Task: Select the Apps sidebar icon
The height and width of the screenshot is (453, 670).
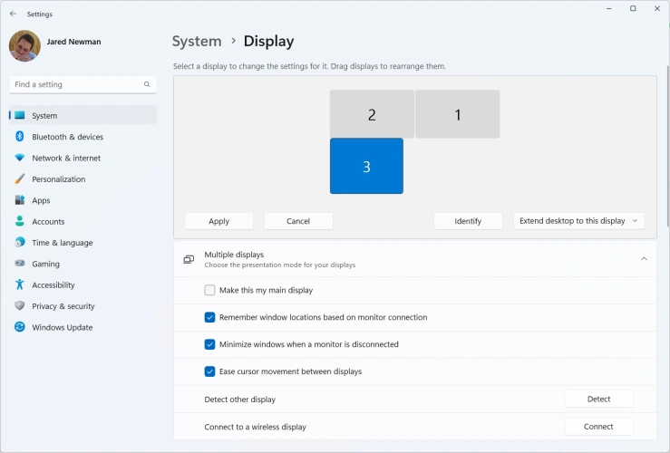Action: 19,200
